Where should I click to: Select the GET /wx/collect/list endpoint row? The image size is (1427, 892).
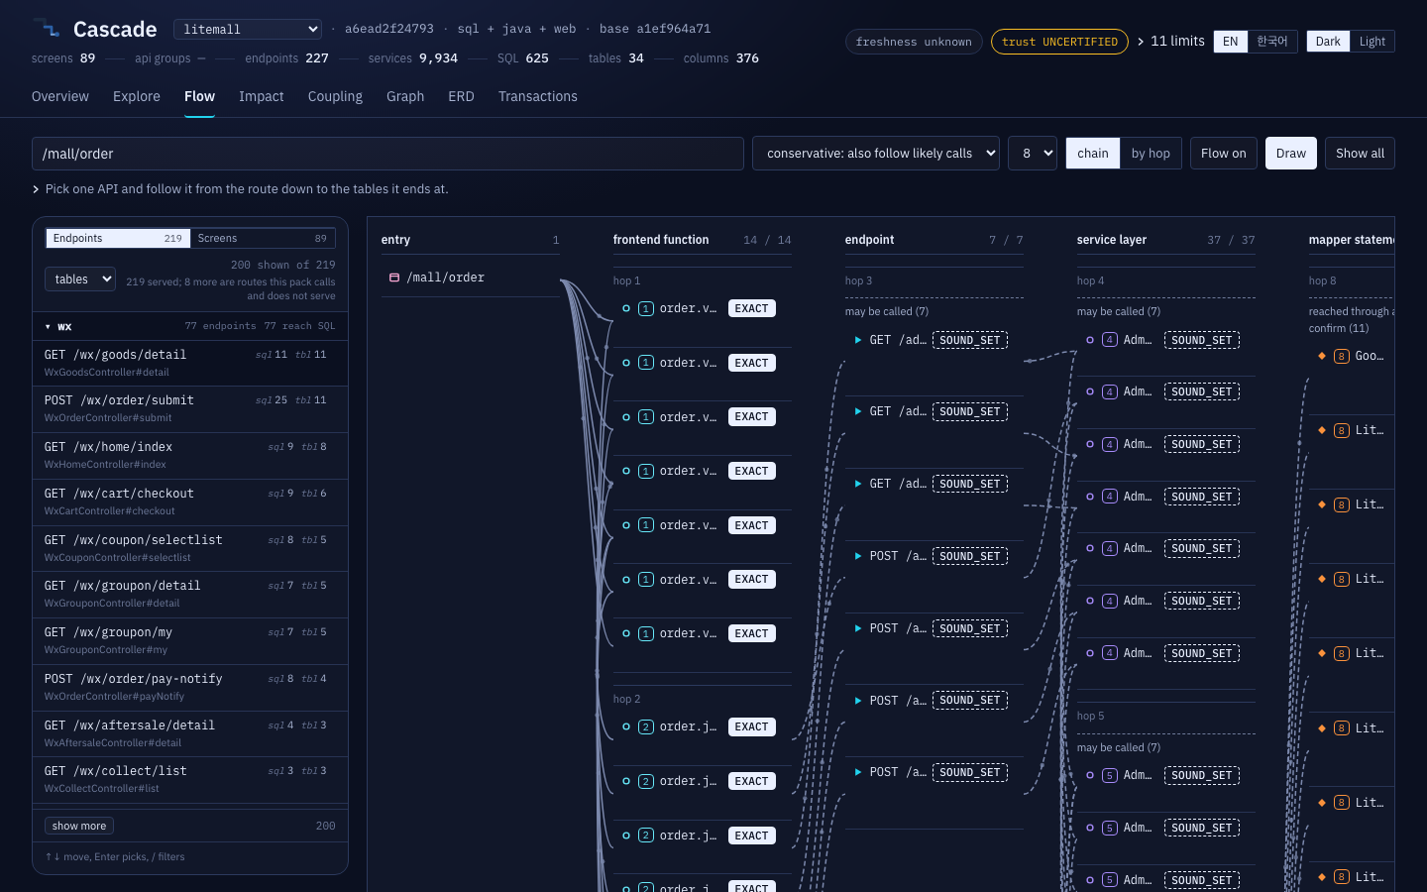pos(190,780)
